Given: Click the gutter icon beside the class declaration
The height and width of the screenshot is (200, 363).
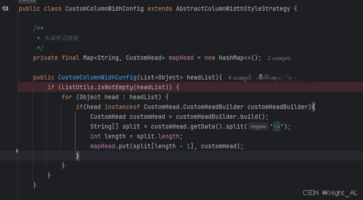Looking at the screenshot, I should [x=5, y=8].
